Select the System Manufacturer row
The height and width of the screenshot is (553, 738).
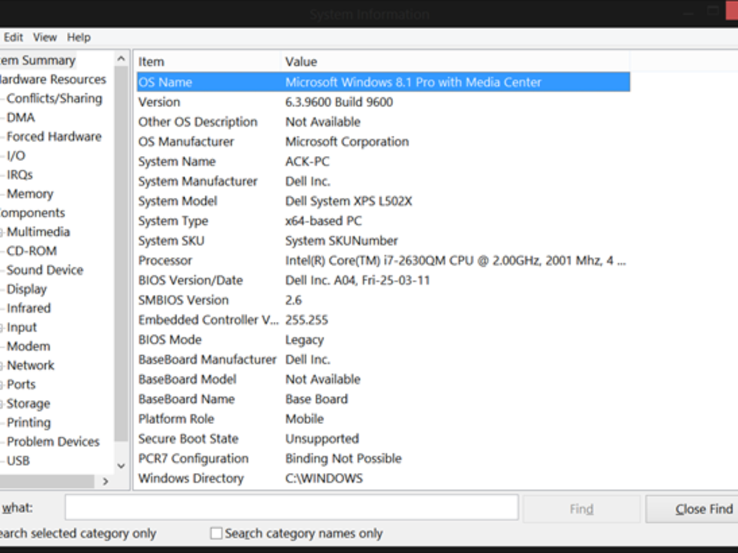pyautogui.click(x=383, y=181)
